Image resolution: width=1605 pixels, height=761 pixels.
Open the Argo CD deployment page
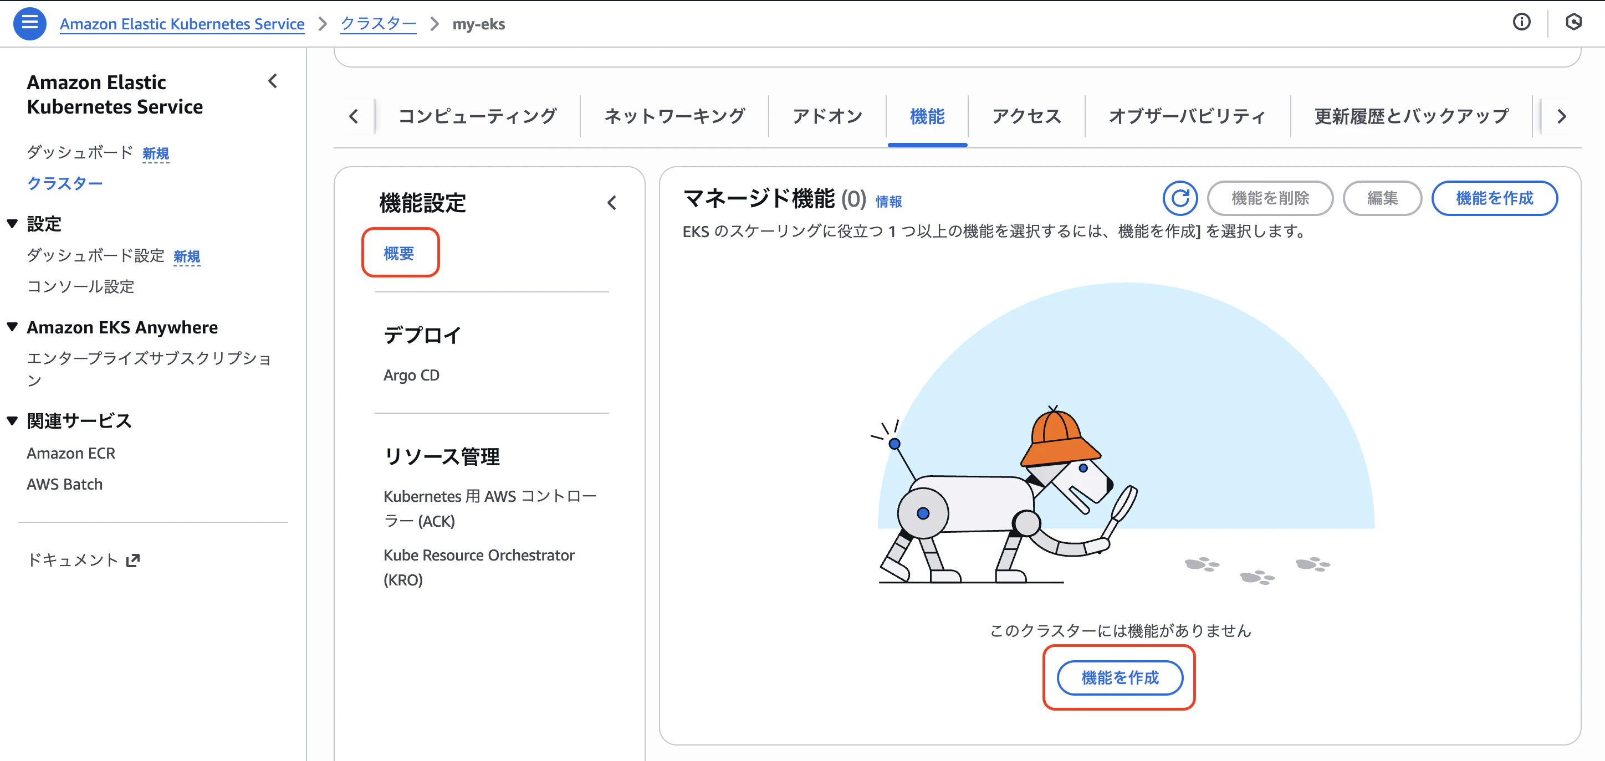tap(411, 375)
